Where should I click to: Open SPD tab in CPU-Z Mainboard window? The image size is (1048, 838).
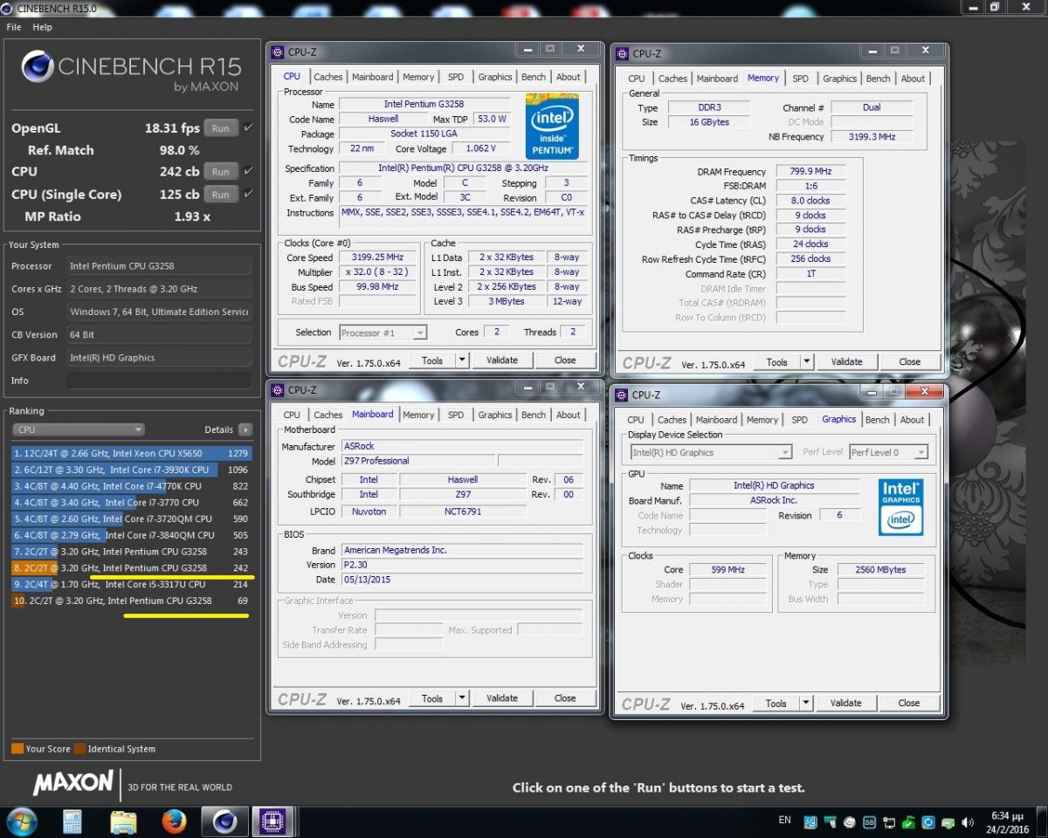coord(456,415)
